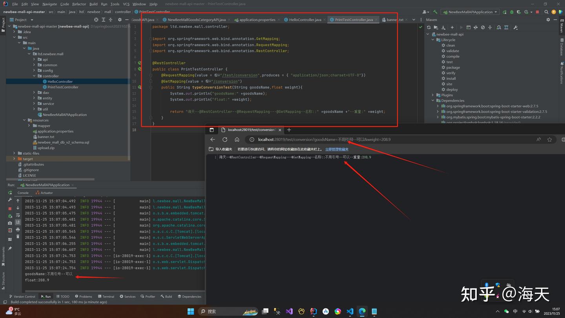
Task: Stop the running application with red square
Action: [537, 12]
